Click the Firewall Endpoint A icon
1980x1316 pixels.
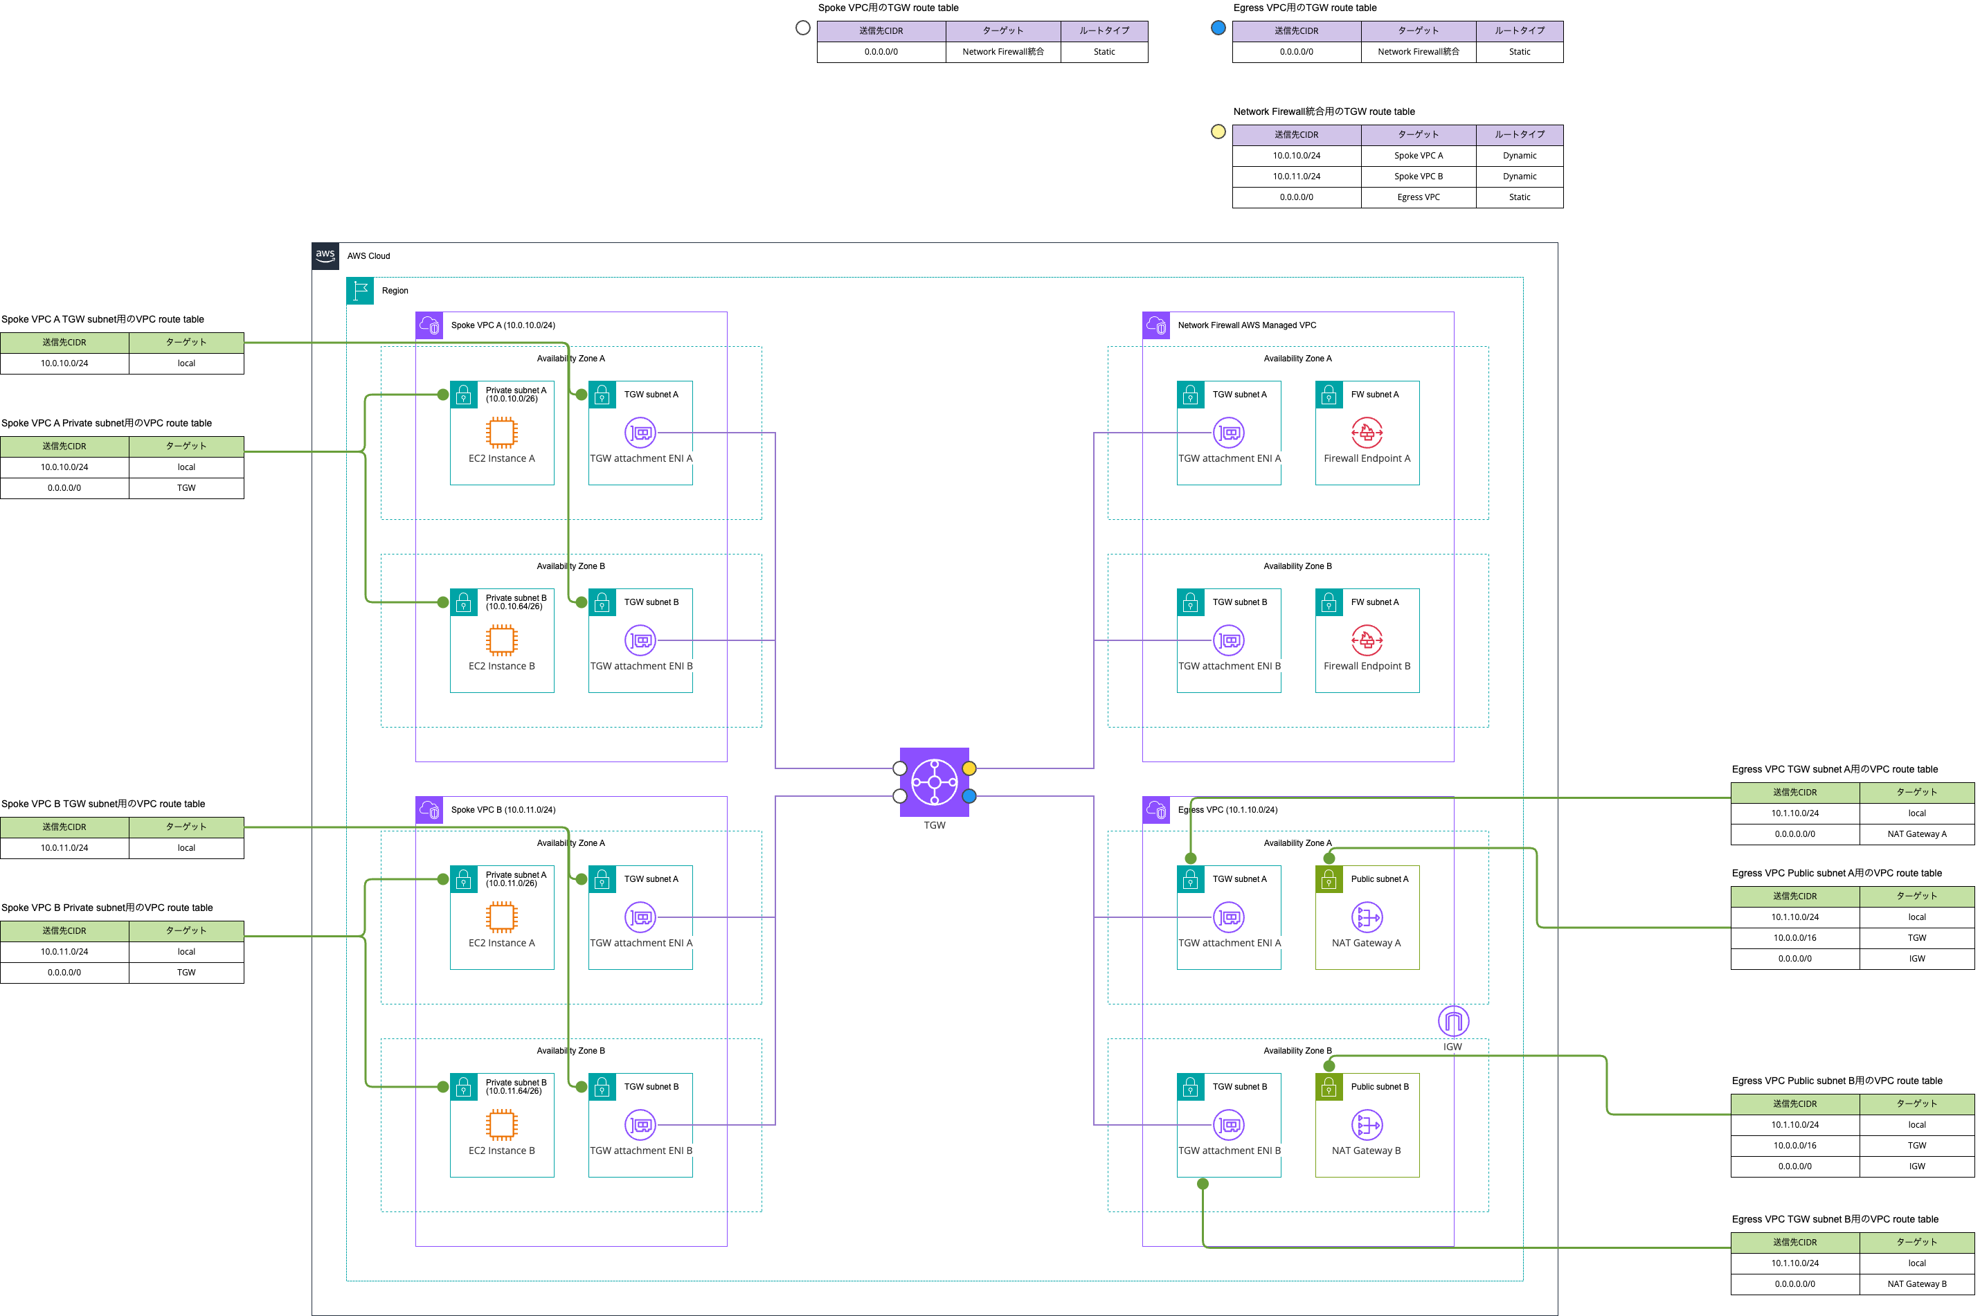point(1367,433)
